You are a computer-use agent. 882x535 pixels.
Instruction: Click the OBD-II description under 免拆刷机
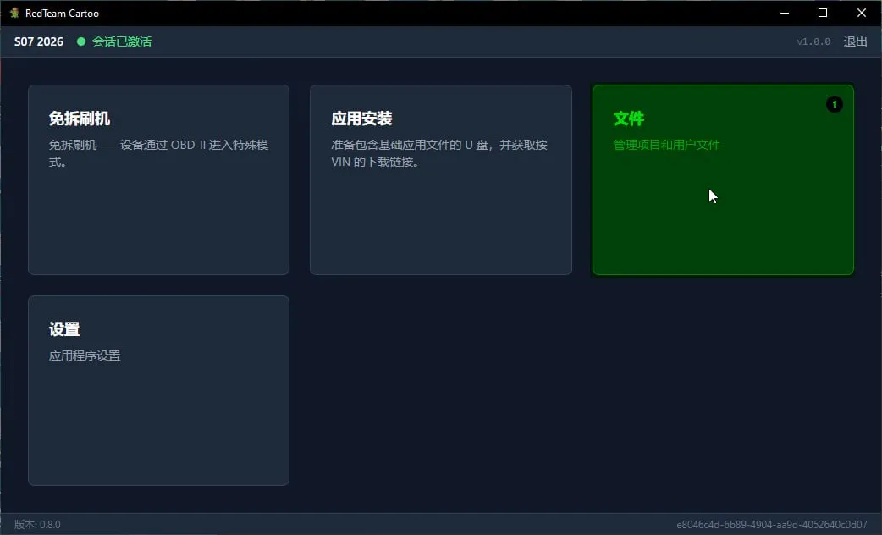[x=158, y=153]
